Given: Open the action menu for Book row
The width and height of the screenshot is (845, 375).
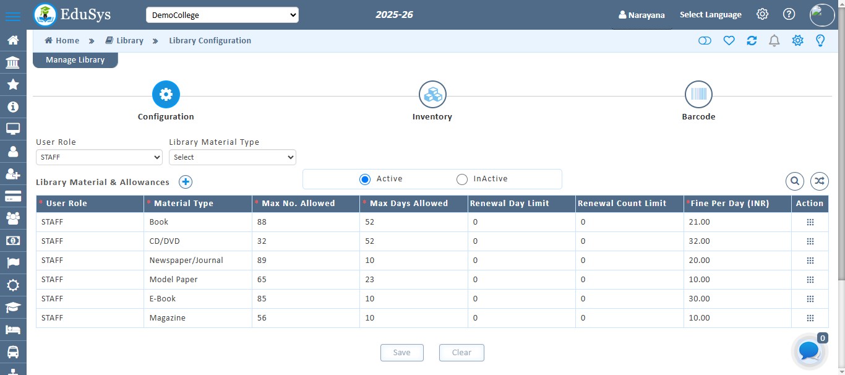Looking at the screenshot, I should click(x=810, y=222).
